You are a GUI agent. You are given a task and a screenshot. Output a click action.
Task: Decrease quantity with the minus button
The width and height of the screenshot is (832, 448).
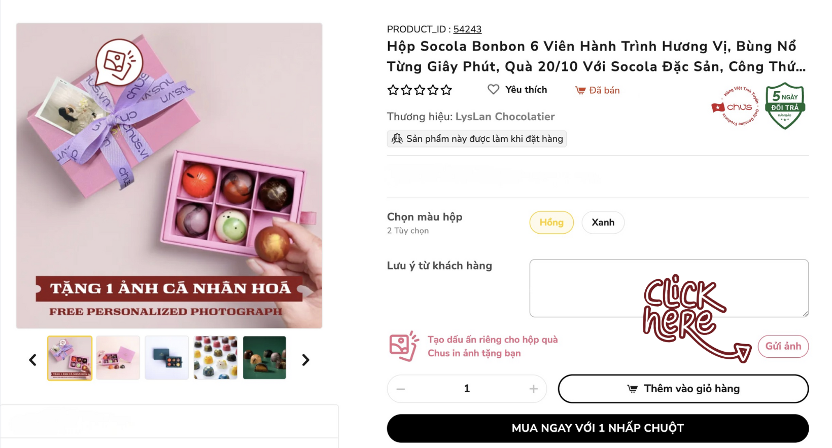coord(401,389)
